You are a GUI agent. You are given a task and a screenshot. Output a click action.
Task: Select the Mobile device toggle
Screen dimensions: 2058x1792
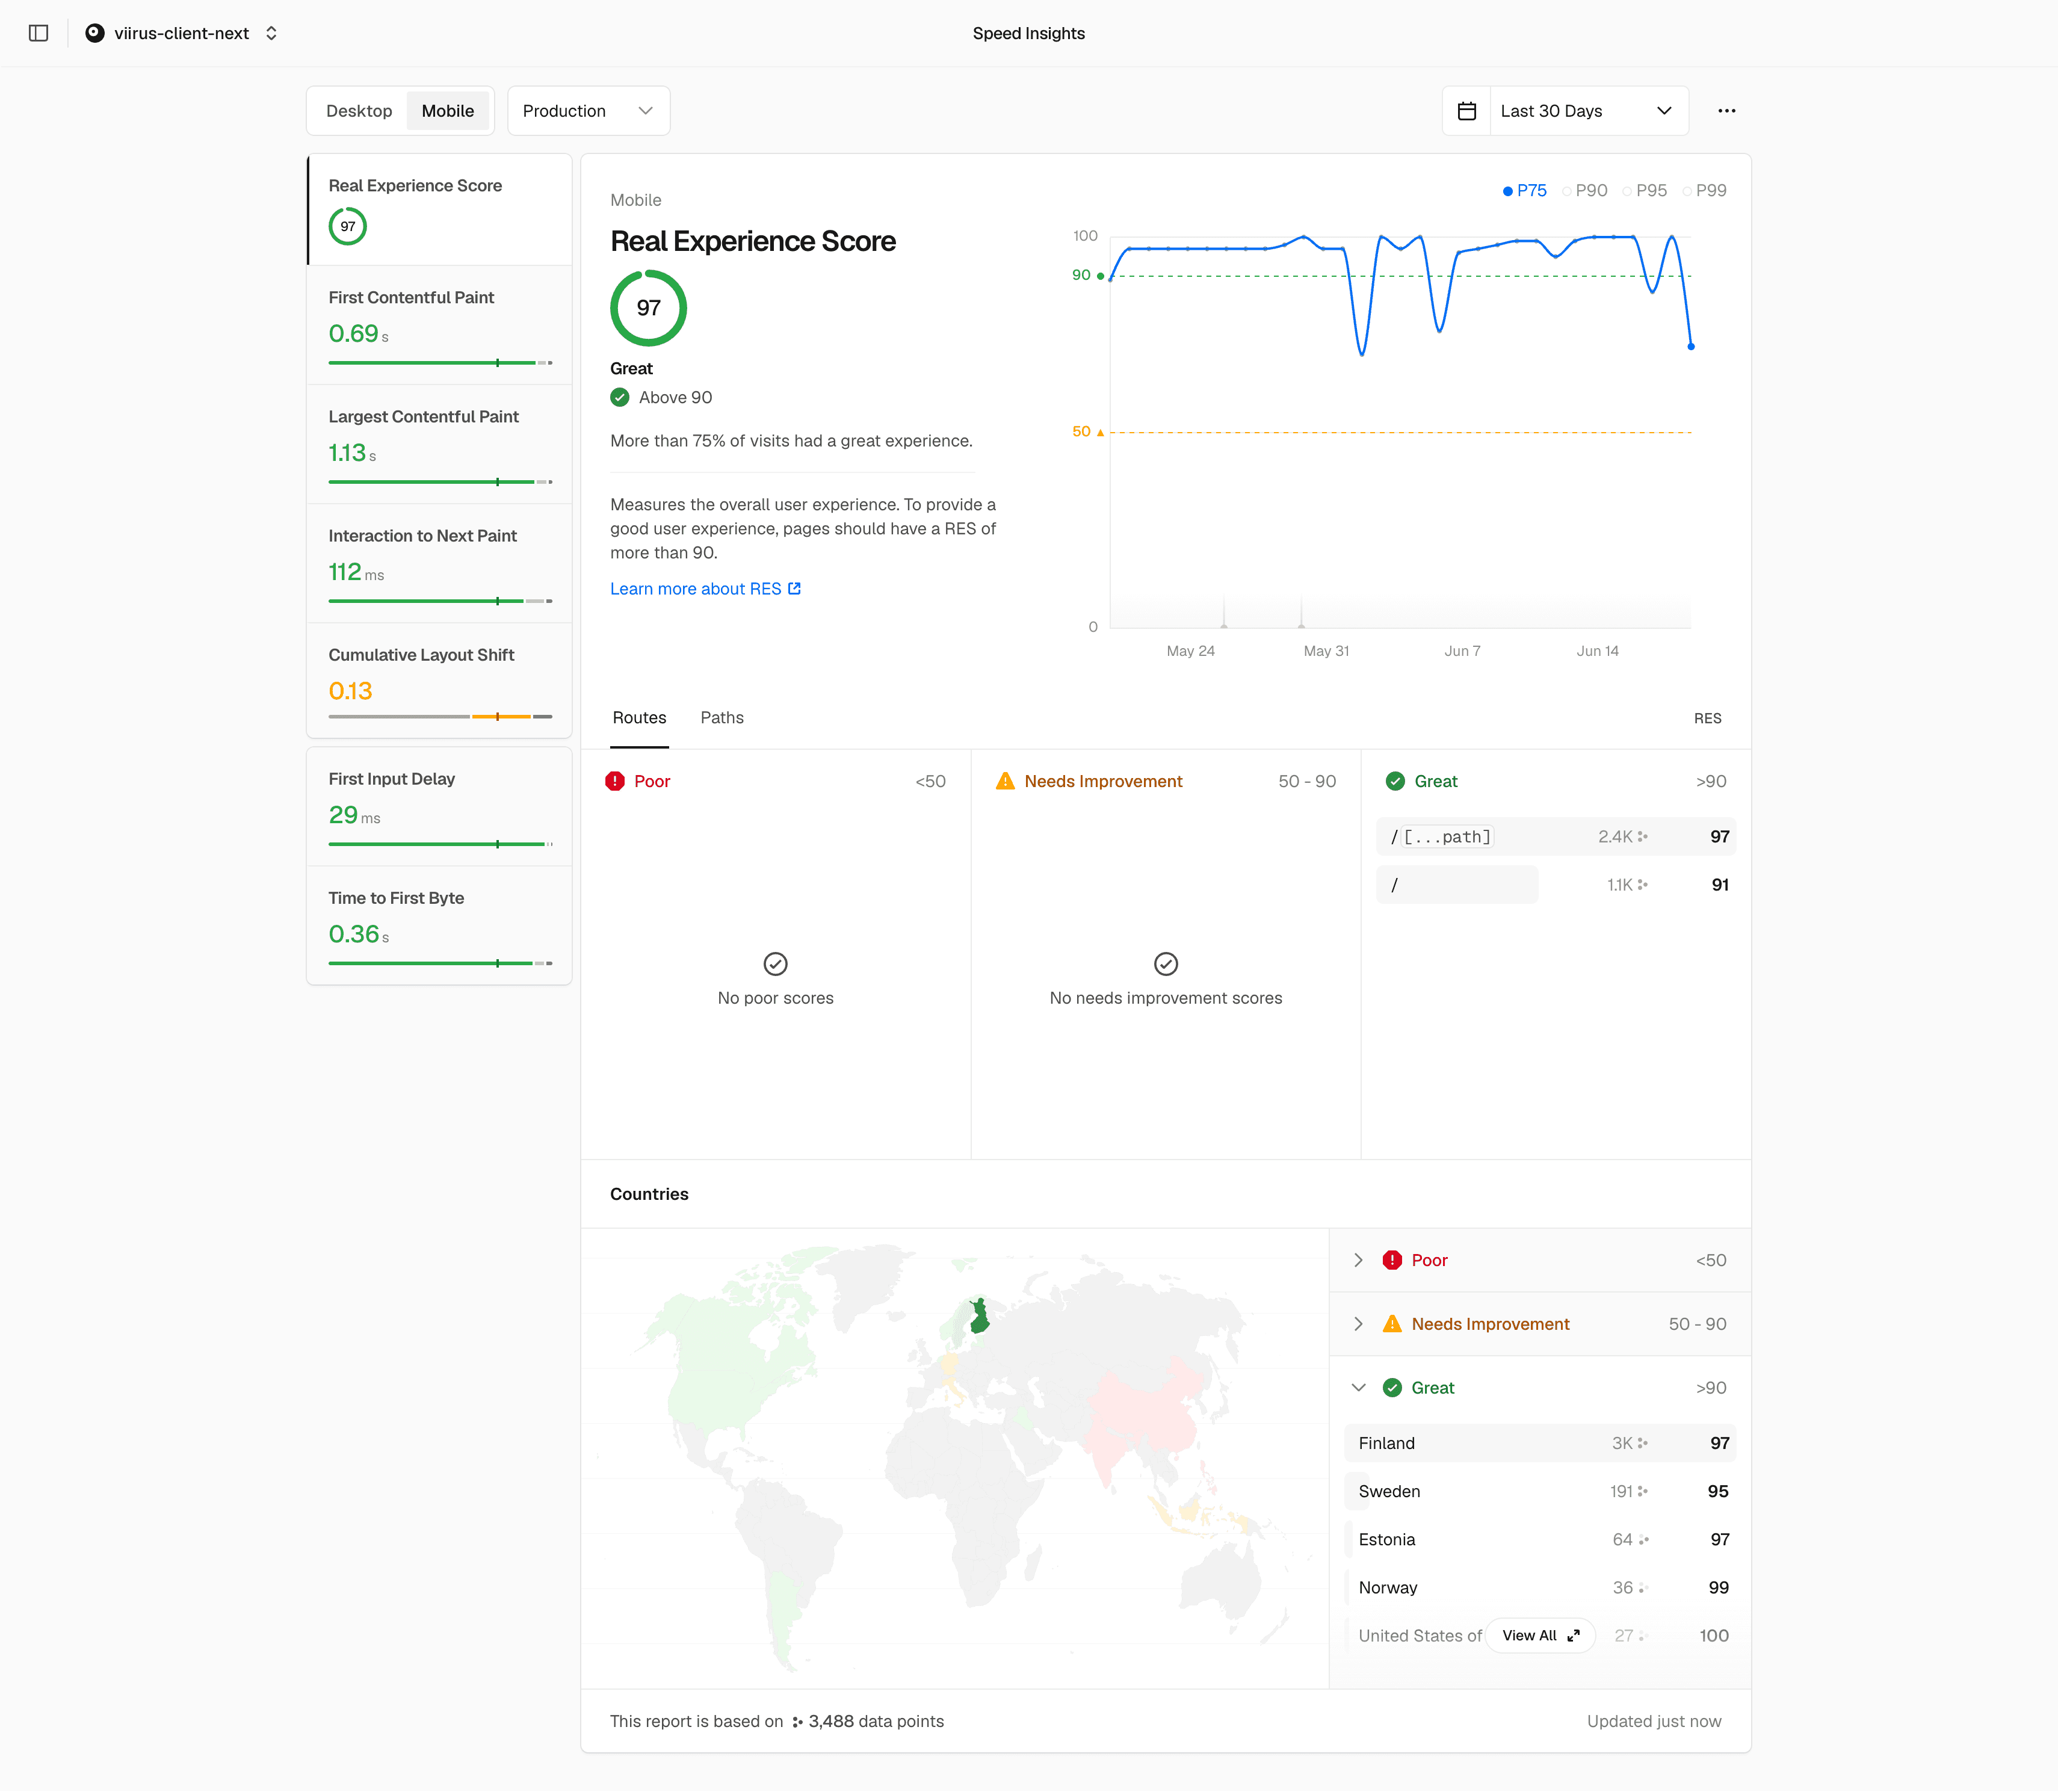(x=447, y=111)
